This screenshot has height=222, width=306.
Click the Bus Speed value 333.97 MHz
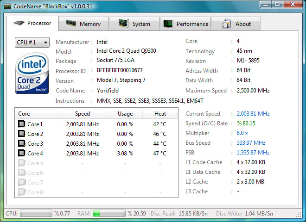pos(251,143)
